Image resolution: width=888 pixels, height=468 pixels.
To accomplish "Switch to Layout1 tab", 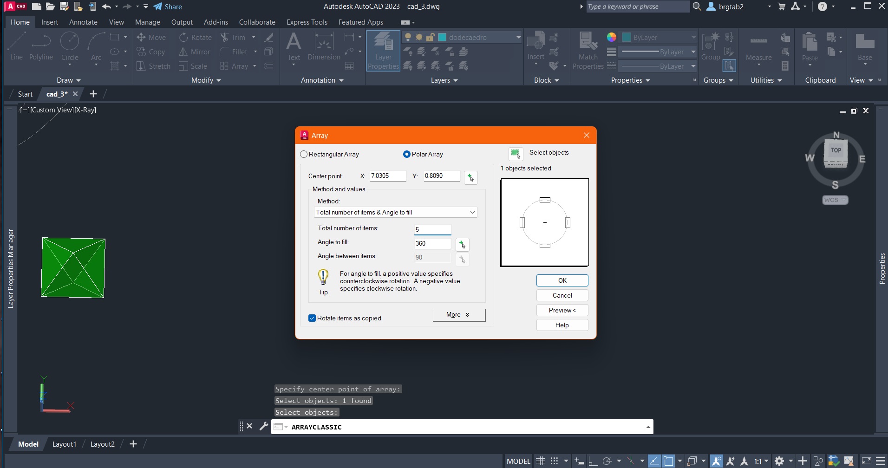I will tap(64, 444).
